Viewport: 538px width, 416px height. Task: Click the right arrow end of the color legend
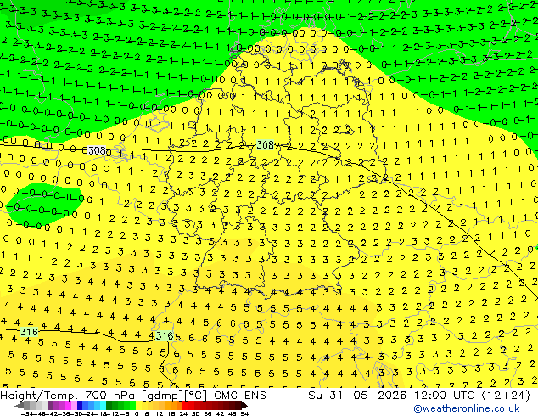pos(244,405)
